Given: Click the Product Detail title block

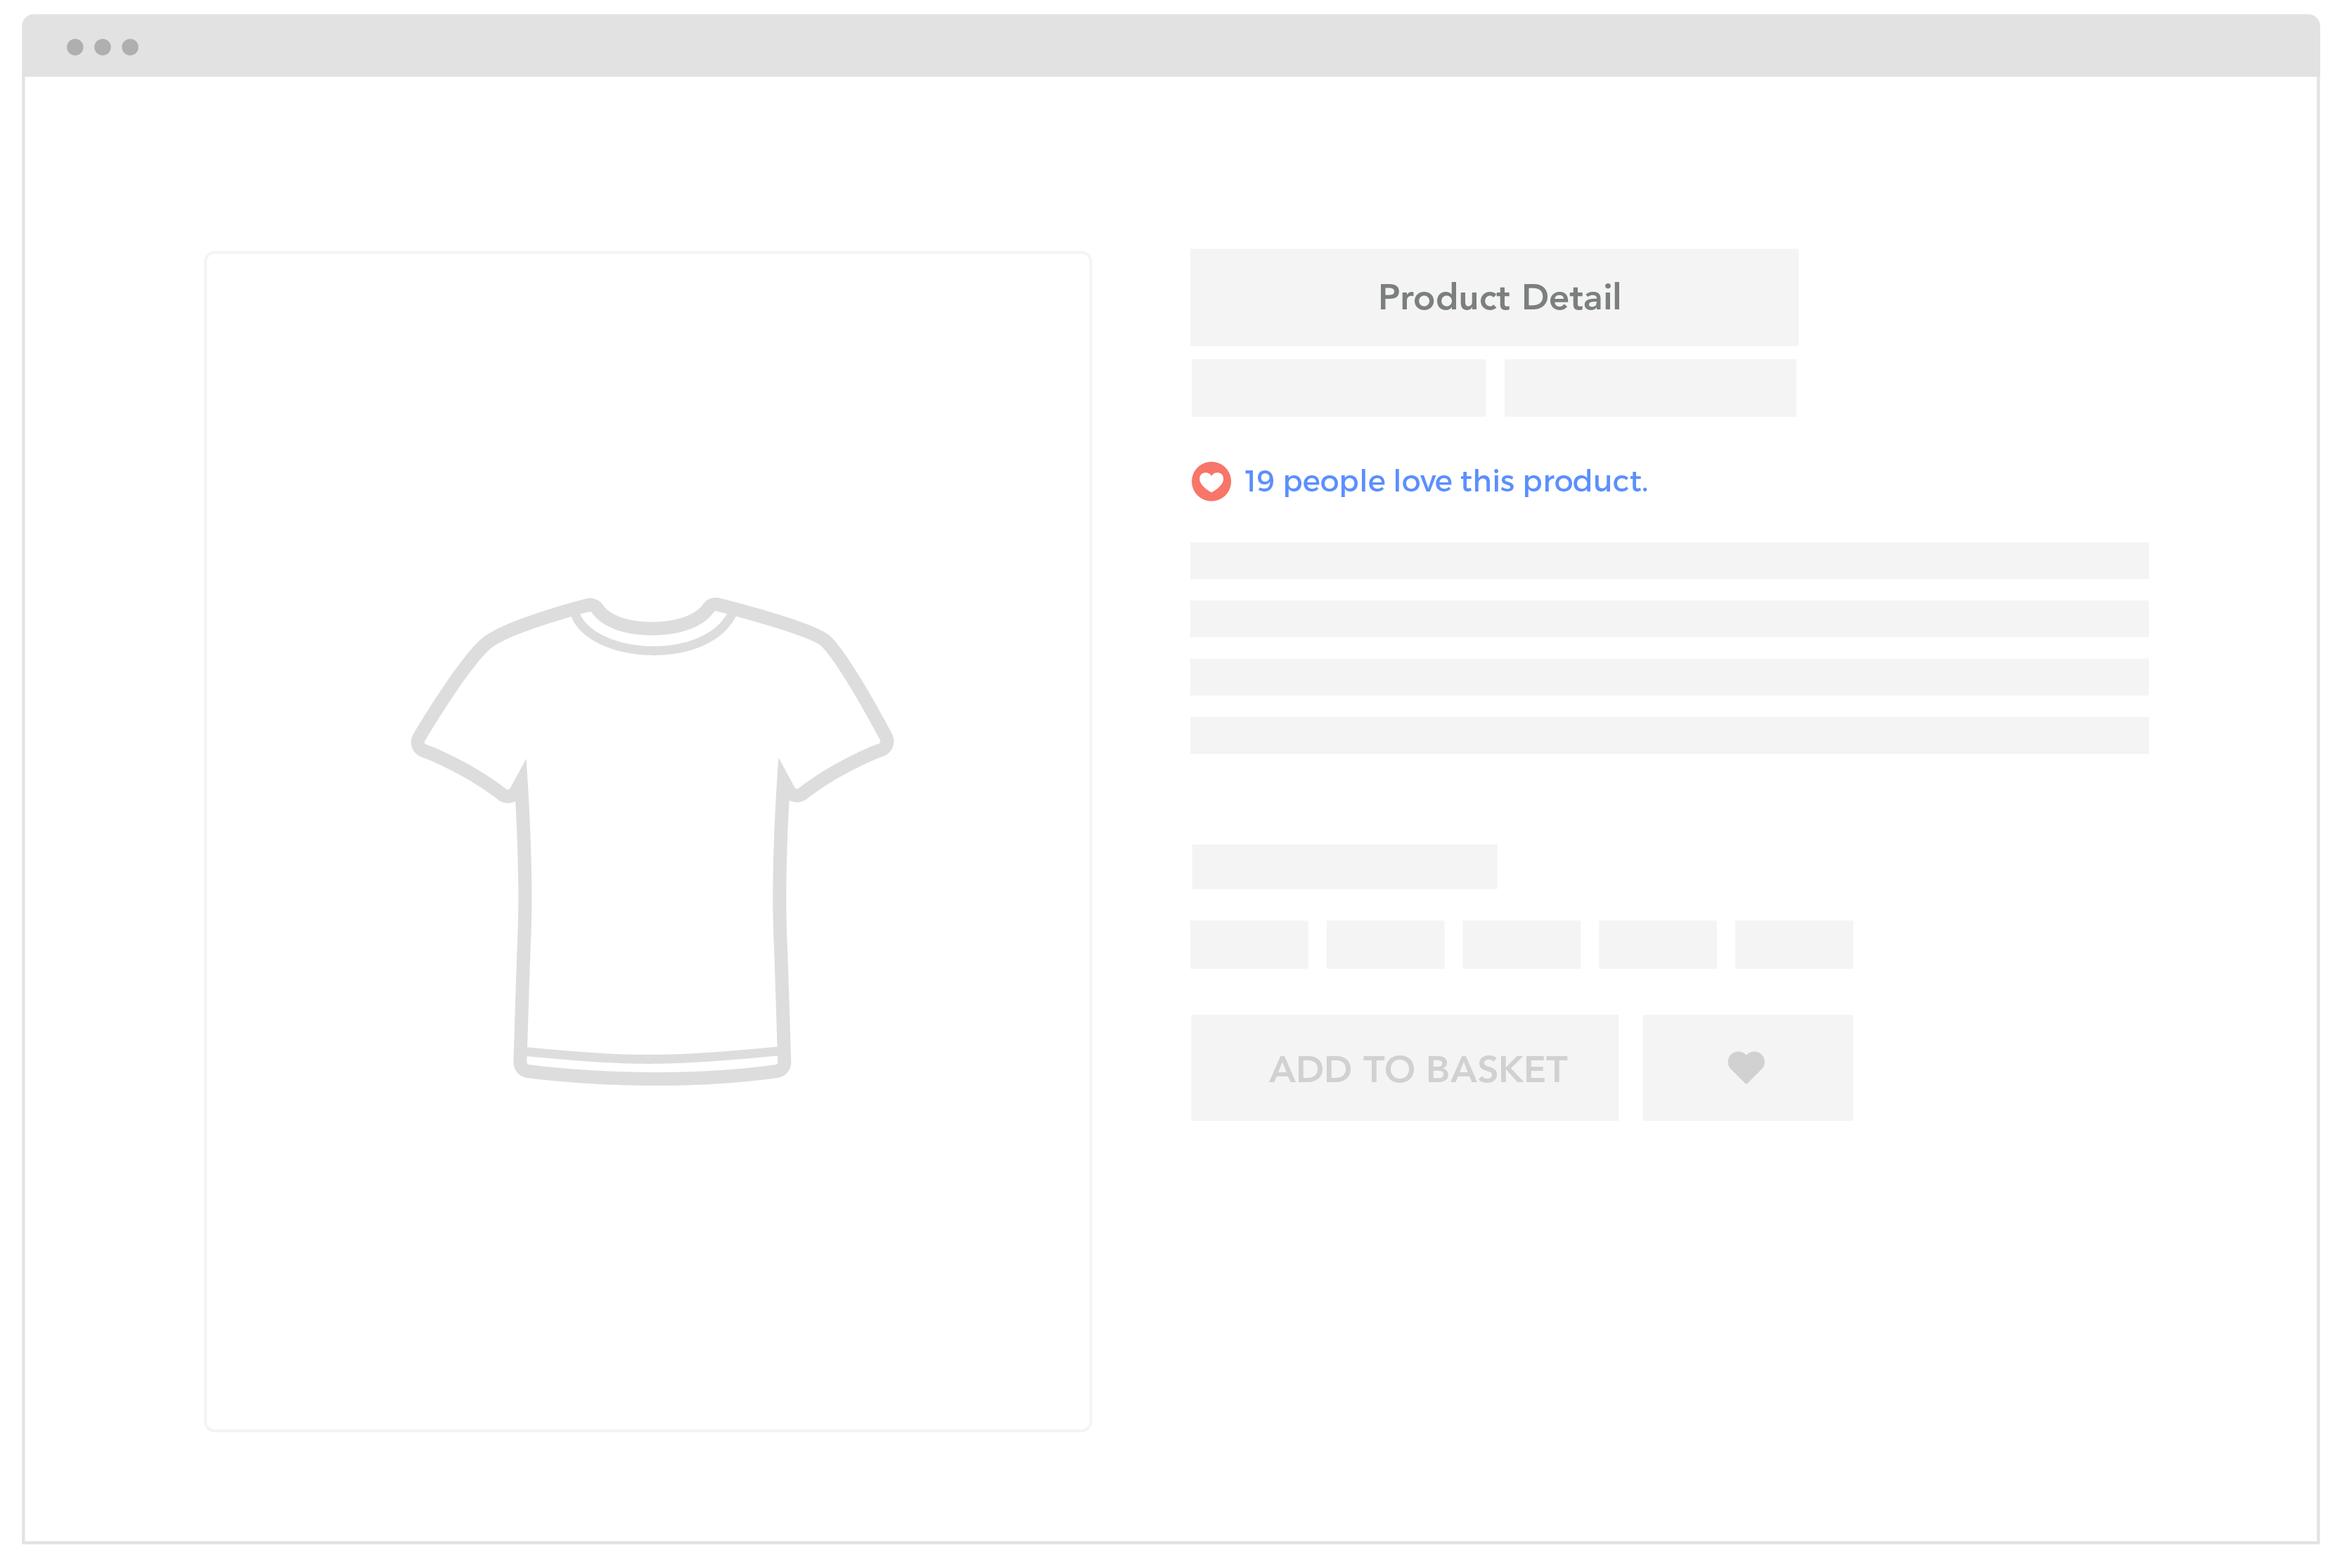Looking at the screenshot, I should coord(1494,297).
